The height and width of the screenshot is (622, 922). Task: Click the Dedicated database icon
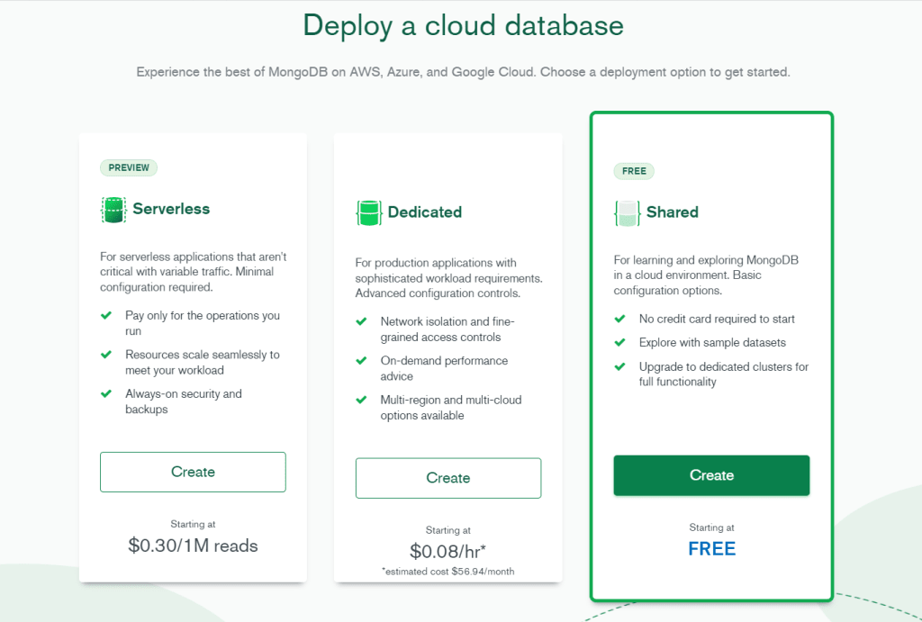coord(368,212)
